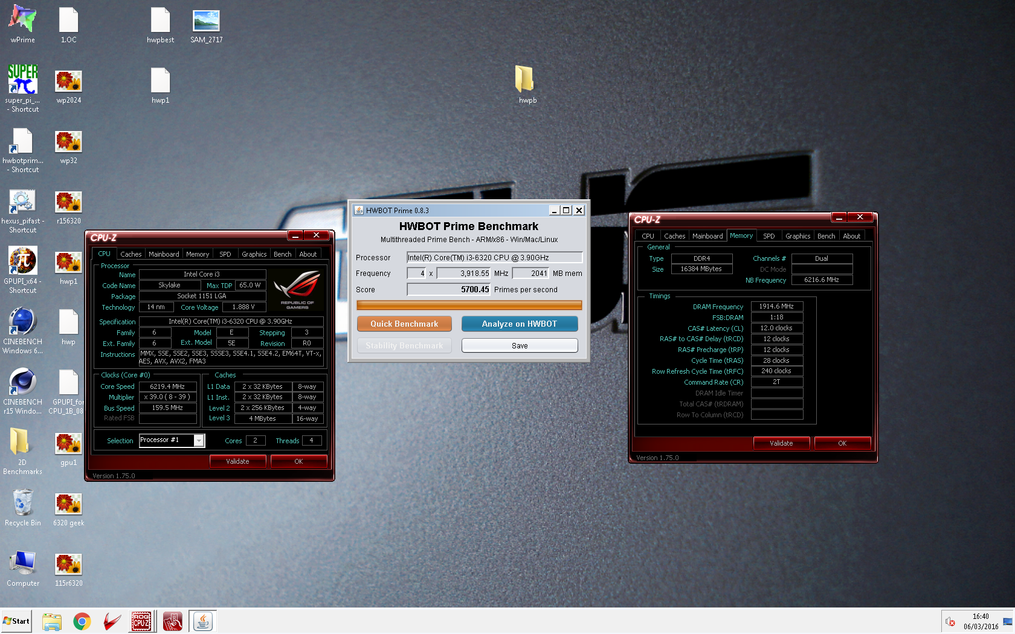This screenshot has width=1015, height=634.
Task: Open About tab in left CPU-Z window
Action: tap(308, 254)
